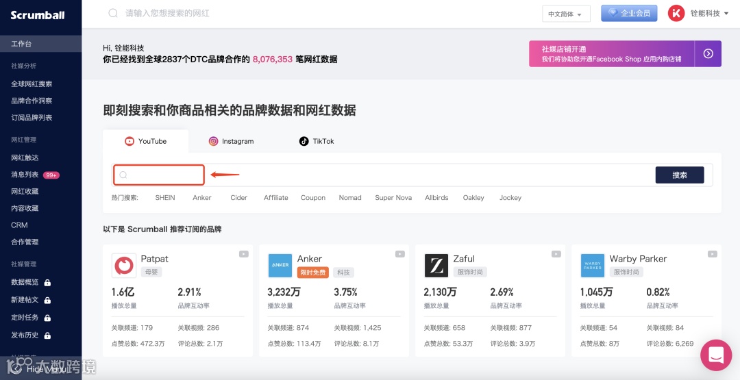
Task: Click the lock icon next to 定时任务
Action: pyautogui.click(x=47, y=318)
